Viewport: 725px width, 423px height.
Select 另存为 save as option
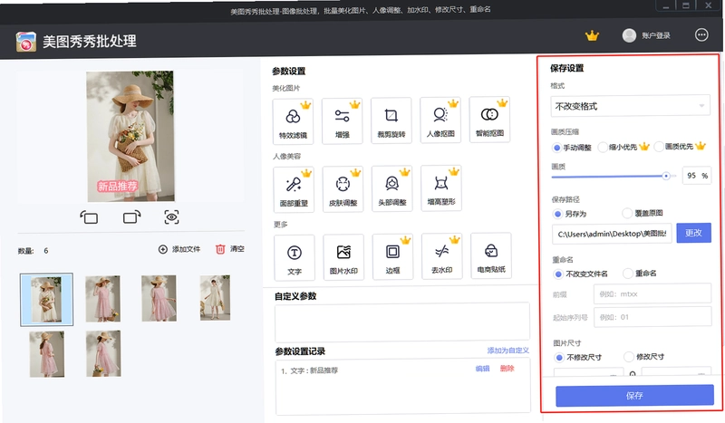coord(570,214)
